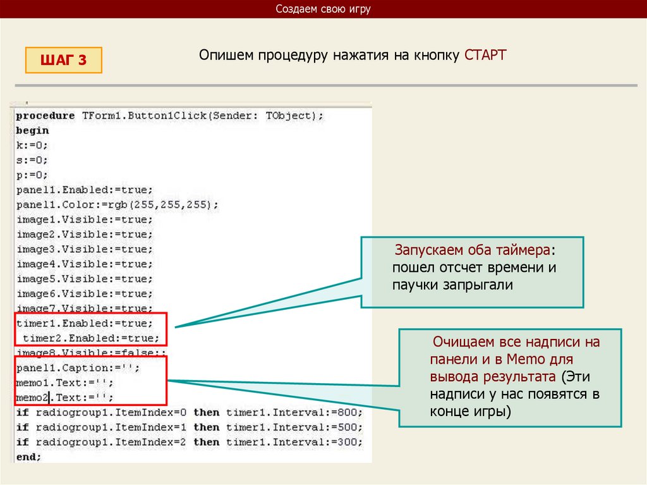Viewport: 647px width, 485px height.
Task: Click the code line k:=0;
Action: click(32, 145)
